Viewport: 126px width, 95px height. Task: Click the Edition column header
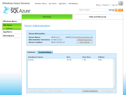click(101, 57)
